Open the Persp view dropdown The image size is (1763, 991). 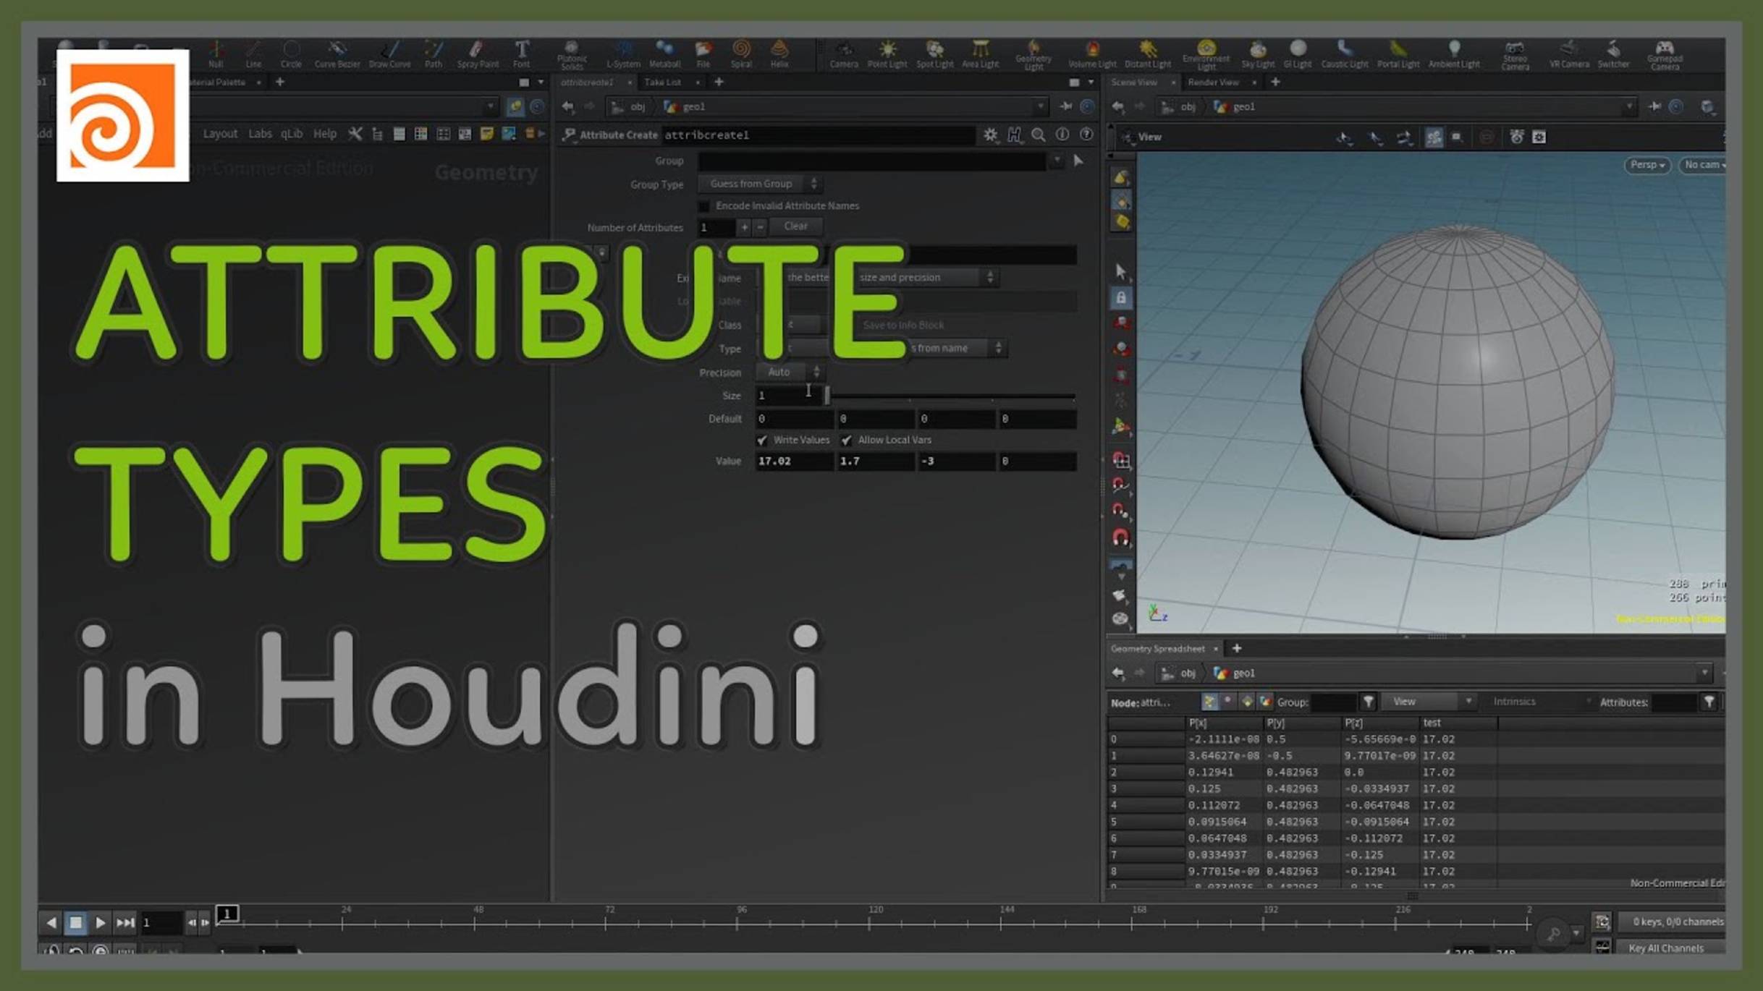point(1647,165)
